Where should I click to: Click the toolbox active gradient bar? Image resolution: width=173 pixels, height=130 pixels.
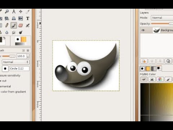21,44
